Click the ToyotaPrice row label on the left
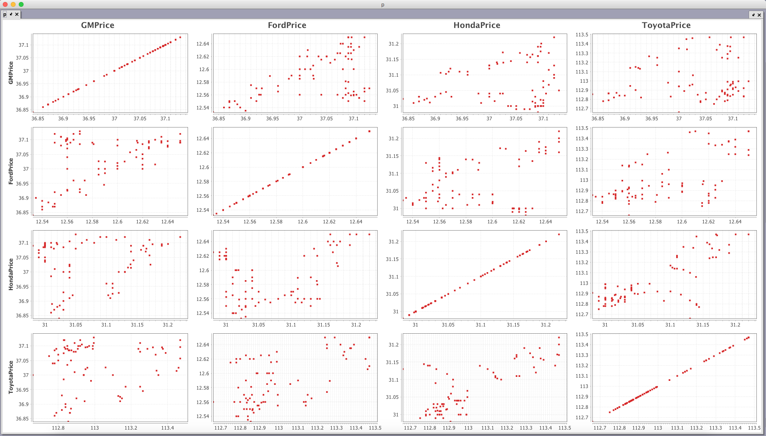 coord(11,377)
